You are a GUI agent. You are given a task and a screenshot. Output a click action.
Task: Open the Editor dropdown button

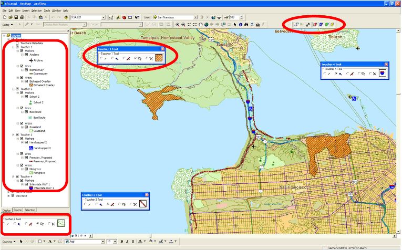[x=7, y=24]
